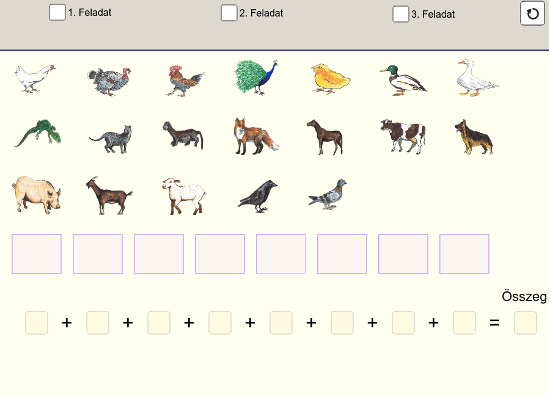The image size is (550, 397).
Task: Enable the 1. Feladat checkbox
Action: tap(57, 12)
